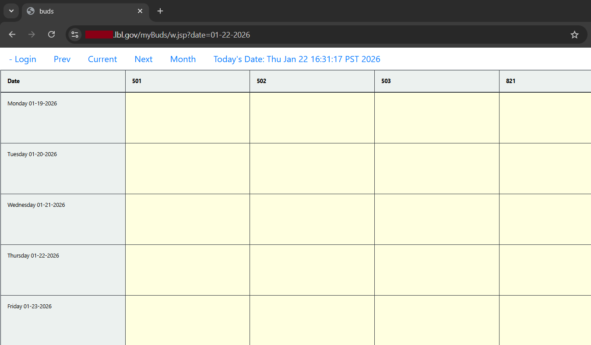Screen dimensions: 591x345
Task: Select room 501 cell for Monday 01-19-2026
Action: 187,118
